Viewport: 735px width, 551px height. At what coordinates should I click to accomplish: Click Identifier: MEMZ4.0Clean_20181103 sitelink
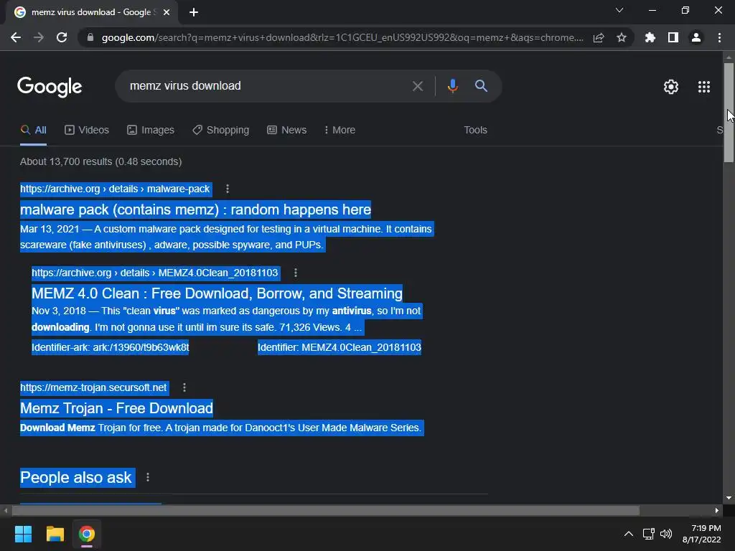pyautogui.click(x=340, y=348)
